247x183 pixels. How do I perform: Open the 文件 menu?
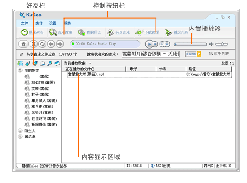25,23
